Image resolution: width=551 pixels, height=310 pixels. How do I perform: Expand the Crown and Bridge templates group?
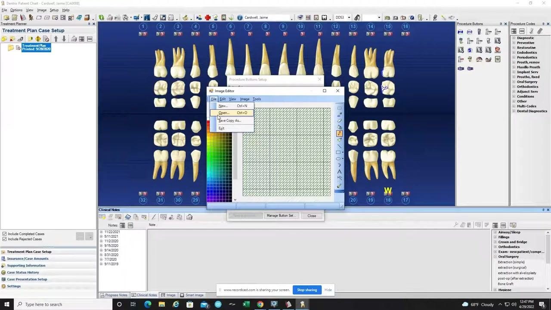pos(495,242)
